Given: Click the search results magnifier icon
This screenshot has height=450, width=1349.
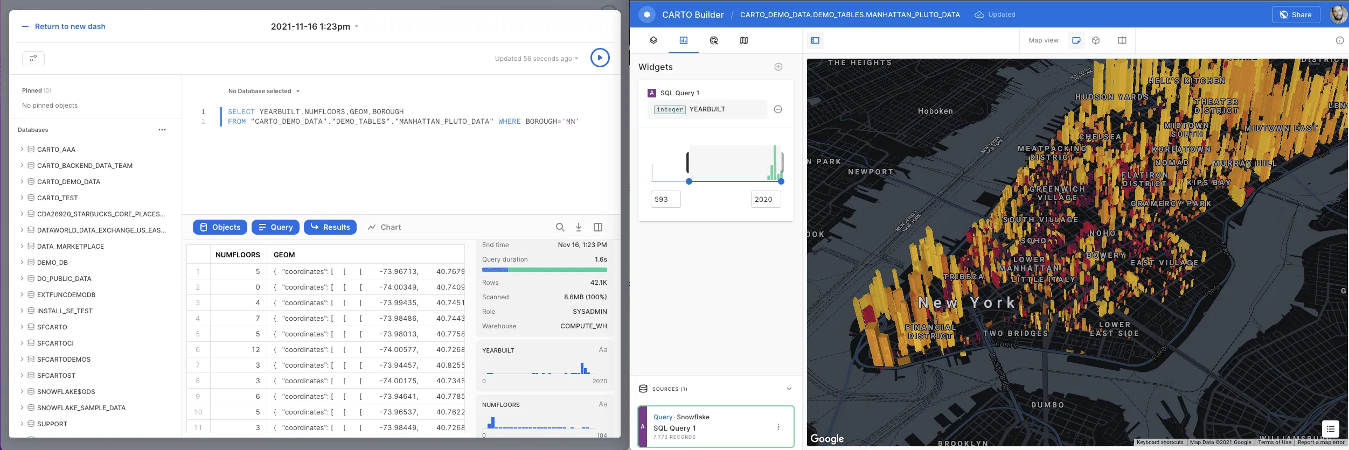Looking at the screenshot, I should tap(560, 227).
